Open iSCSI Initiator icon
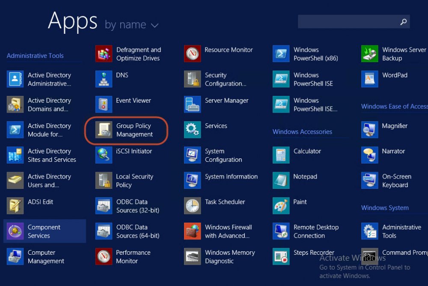The height and width of the screenshot is (286, 428). tap(104, 155)
